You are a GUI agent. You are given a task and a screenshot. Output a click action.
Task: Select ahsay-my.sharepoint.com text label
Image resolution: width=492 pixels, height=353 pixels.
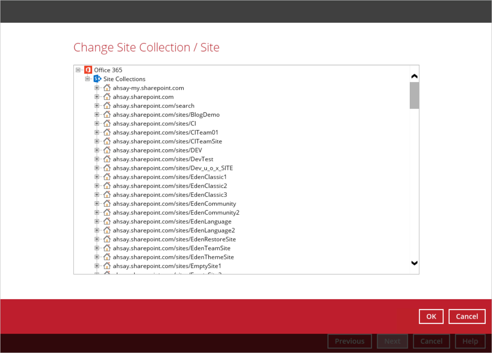(148, 88)
